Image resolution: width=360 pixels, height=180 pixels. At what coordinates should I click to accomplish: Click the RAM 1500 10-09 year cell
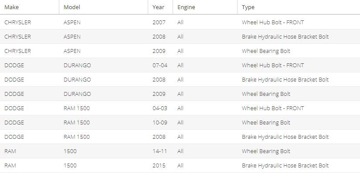pos(160,122)
